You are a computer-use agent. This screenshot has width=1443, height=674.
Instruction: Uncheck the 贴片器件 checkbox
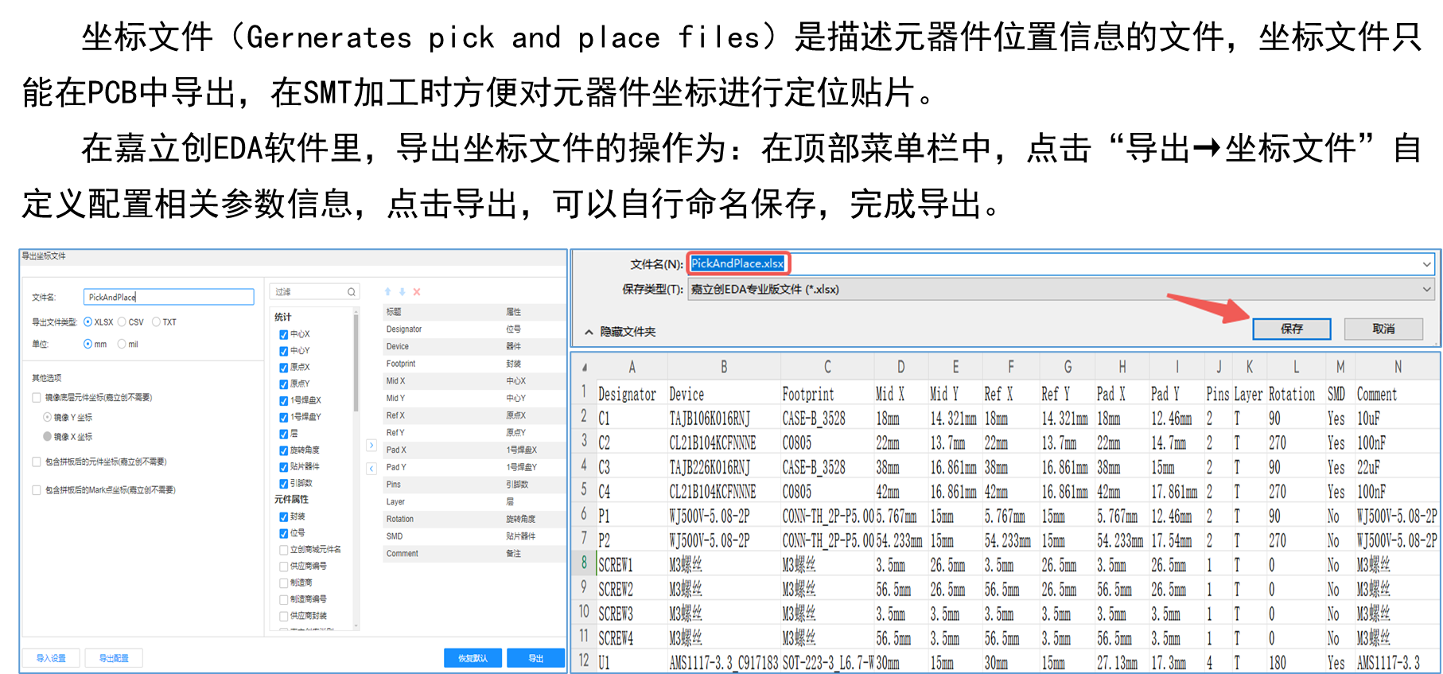[284, 467]
